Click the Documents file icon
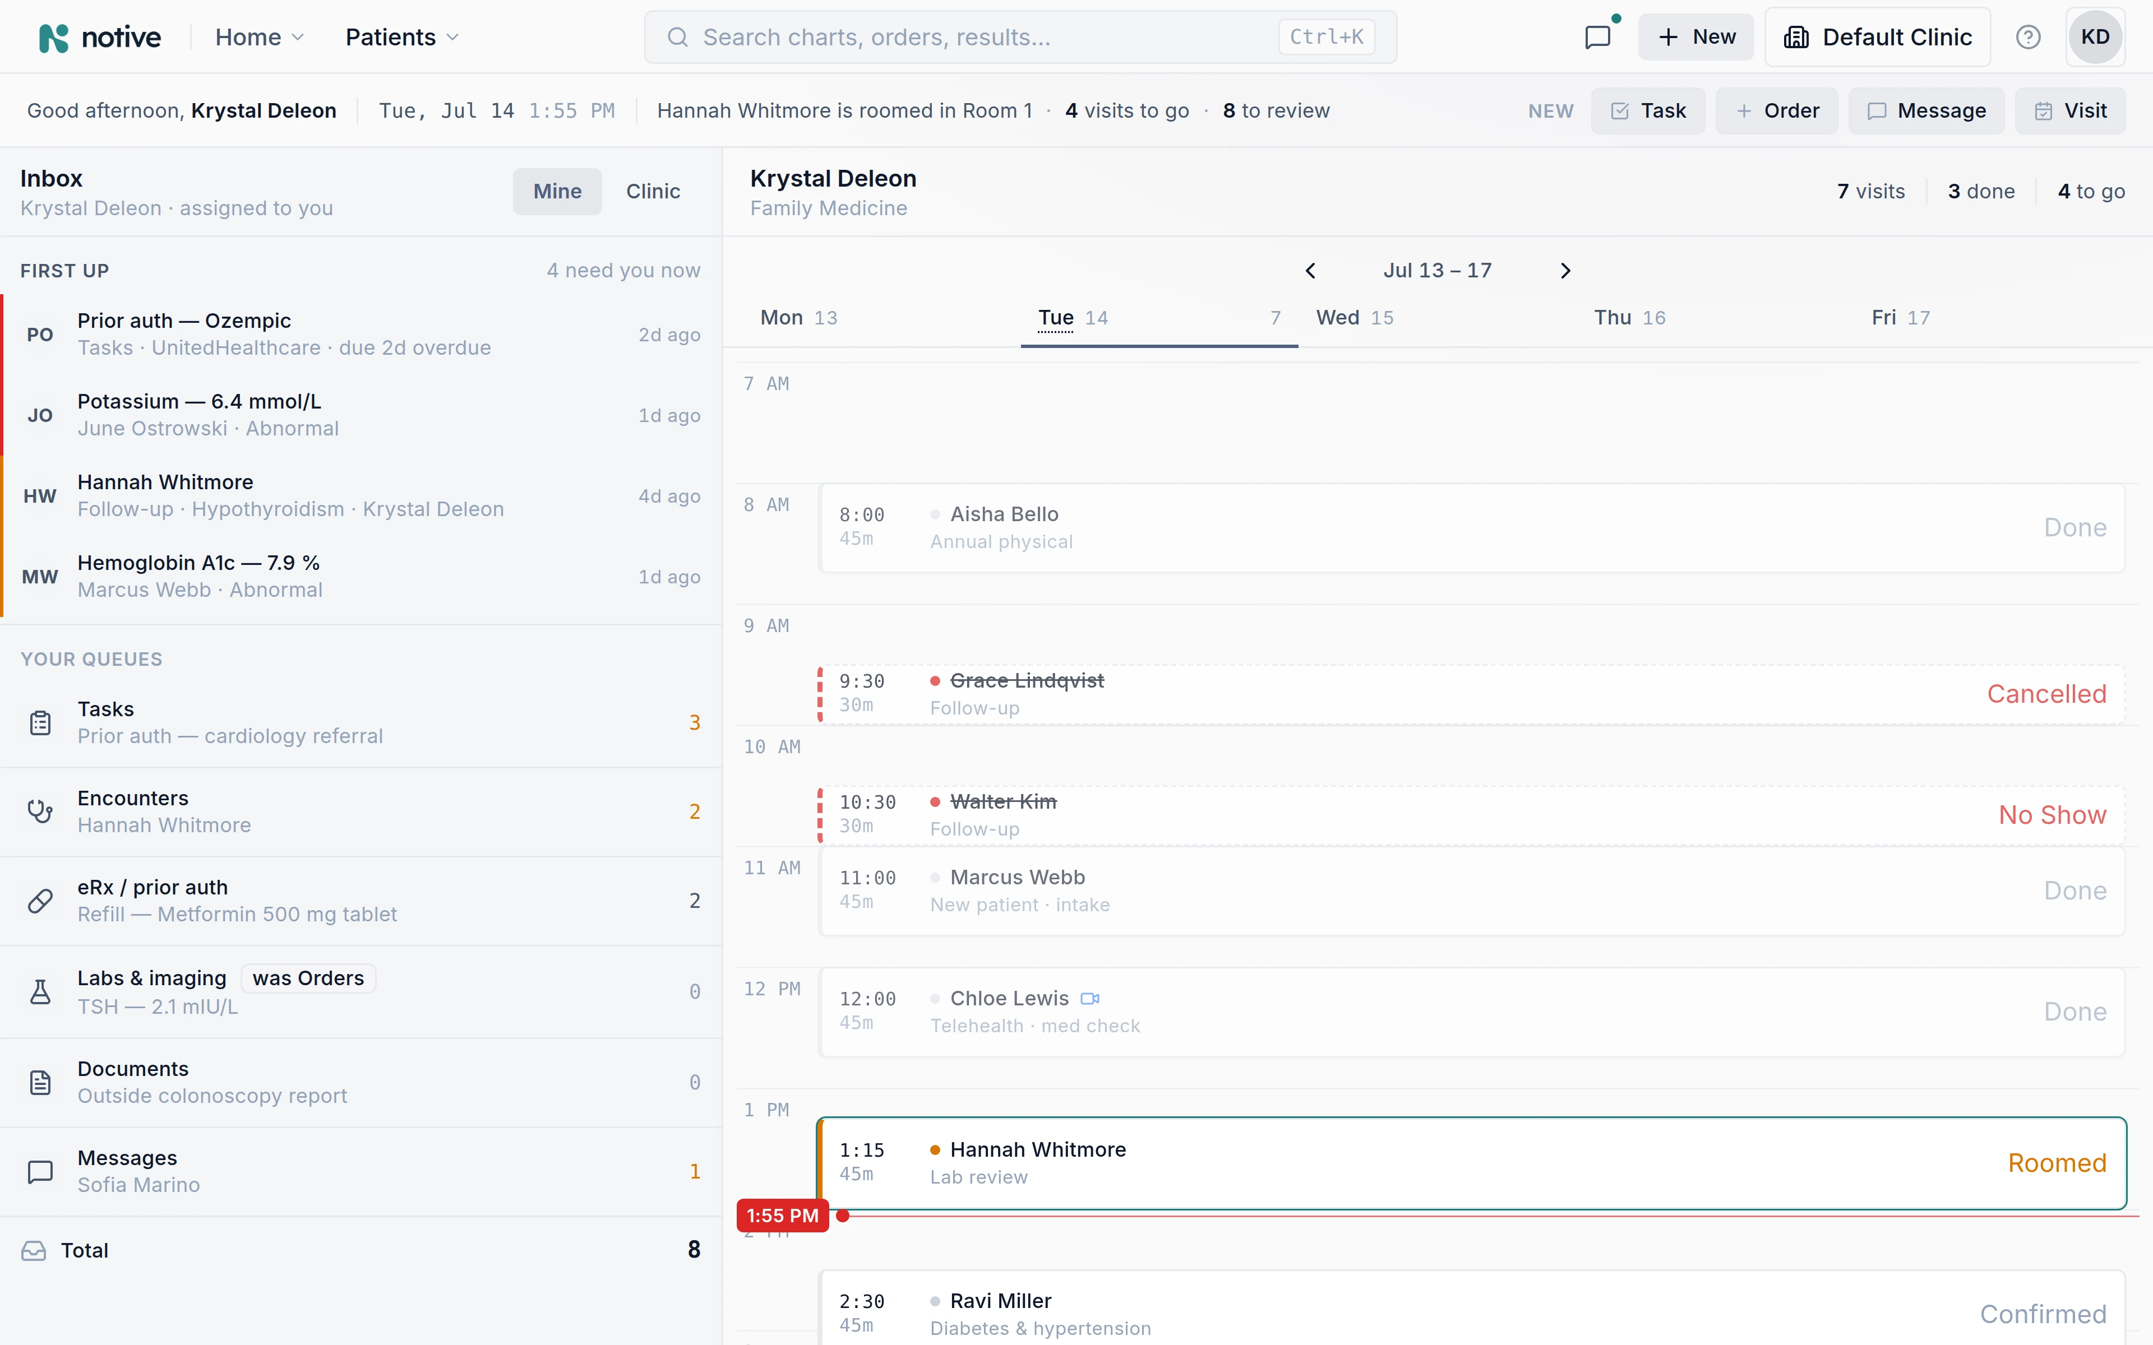The height and width of the screenshot is (1345, 2153). (40, 1083)
